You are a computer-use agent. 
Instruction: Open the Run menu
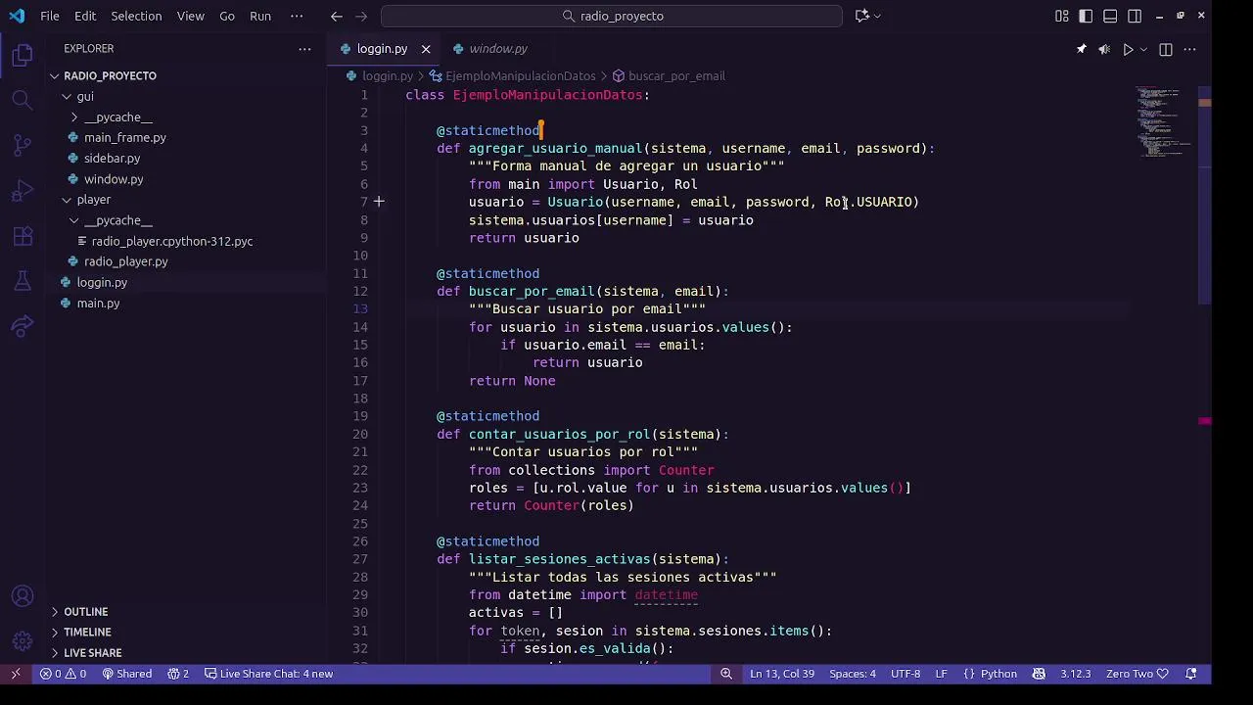(260, 16)
